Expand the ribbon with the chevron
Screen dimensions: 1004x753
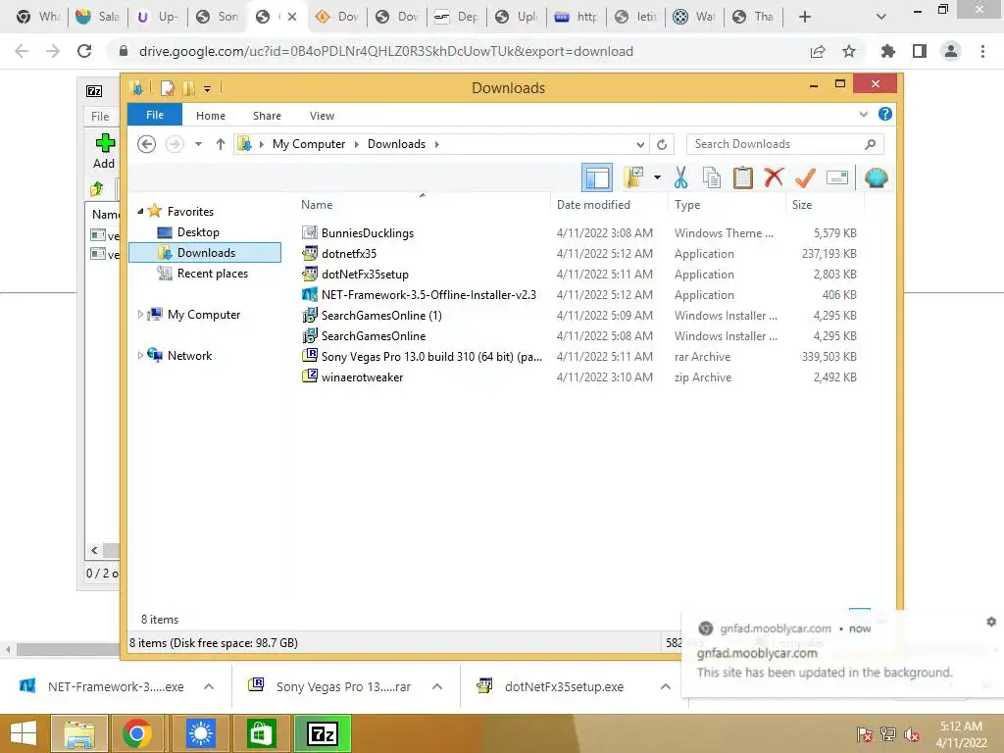click(x=863, y=114)
